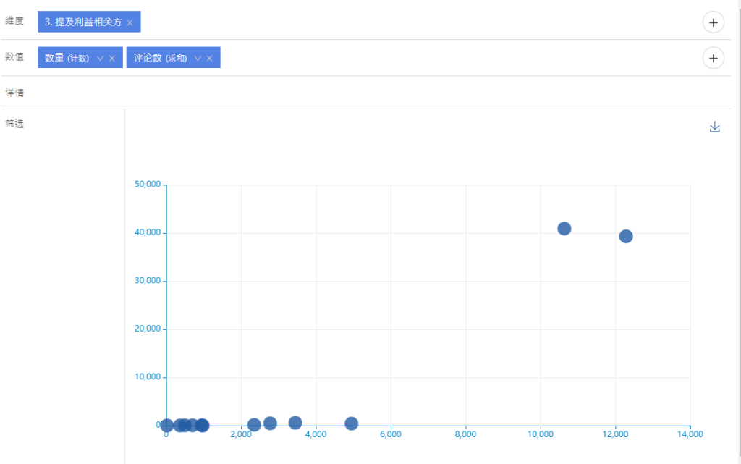Click the 维度 row label
The width and height of the screenshot is (741, 464).
(x=14, y=21)
